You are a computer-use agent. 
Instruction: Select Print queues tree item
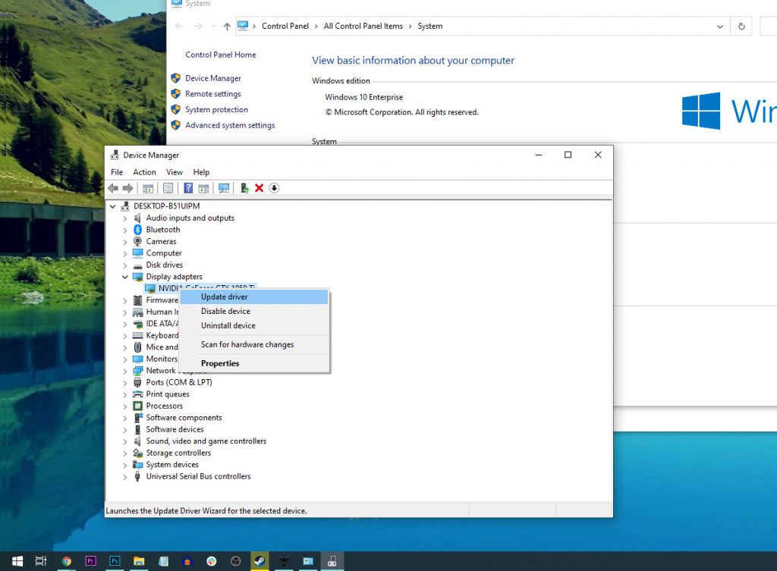click(168, 394)
